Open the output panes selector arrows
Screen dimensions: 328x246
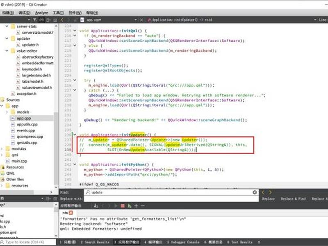[x=259, y=242]
